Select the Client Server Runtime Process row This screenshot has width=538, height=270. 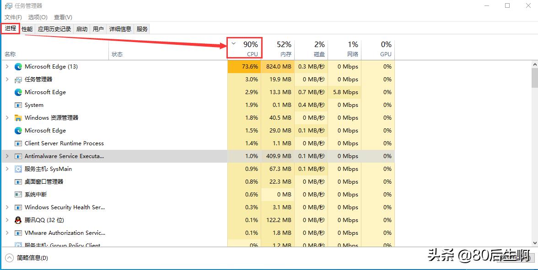tap(64, 143)
